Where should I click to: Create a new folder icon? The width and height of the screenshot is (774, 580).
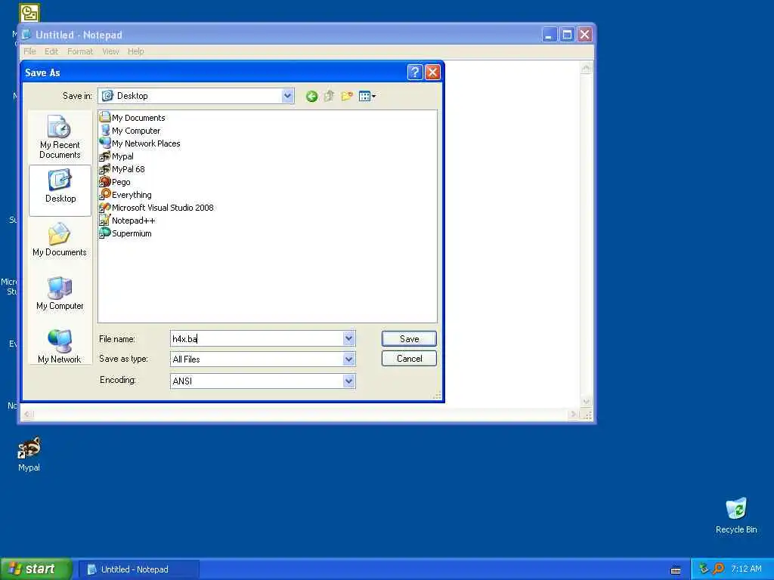coord(347,96)
